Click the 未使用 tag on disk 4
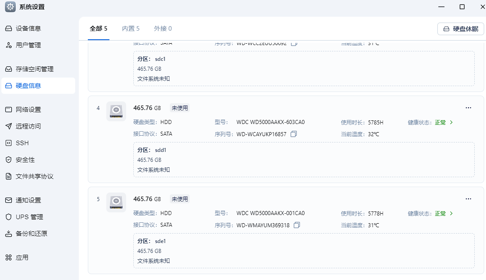486x280 pixels. tap(180, 108)
